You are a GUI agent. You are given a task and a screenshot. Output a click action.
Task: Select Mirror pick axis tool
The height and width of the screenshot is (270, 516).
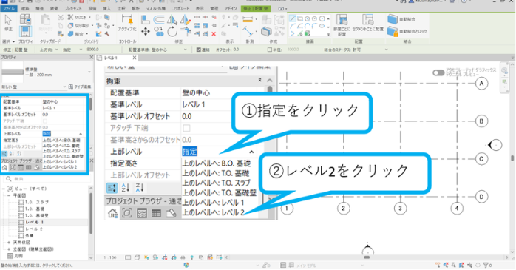[x=172, y=20]
